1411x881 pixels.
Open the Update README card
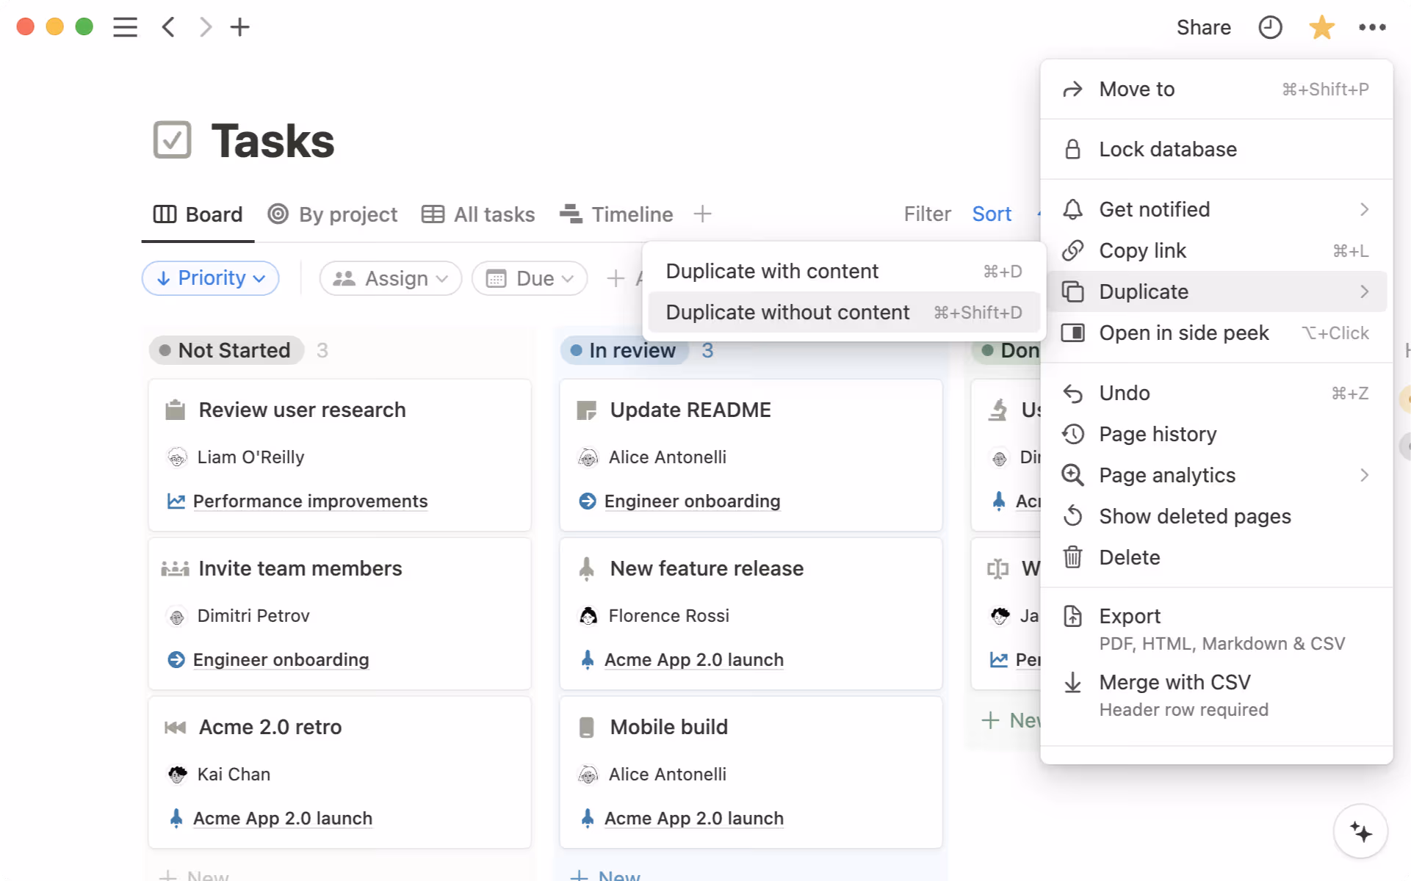coord(690,410)
